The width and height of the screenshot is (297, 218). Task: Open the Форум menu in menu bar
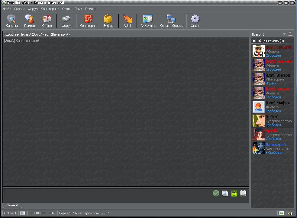33,9
